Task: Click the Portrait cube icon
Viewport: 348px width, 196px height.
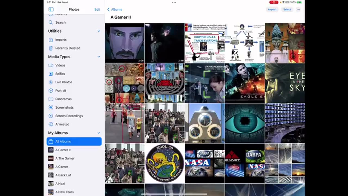Action: (51, 90)
